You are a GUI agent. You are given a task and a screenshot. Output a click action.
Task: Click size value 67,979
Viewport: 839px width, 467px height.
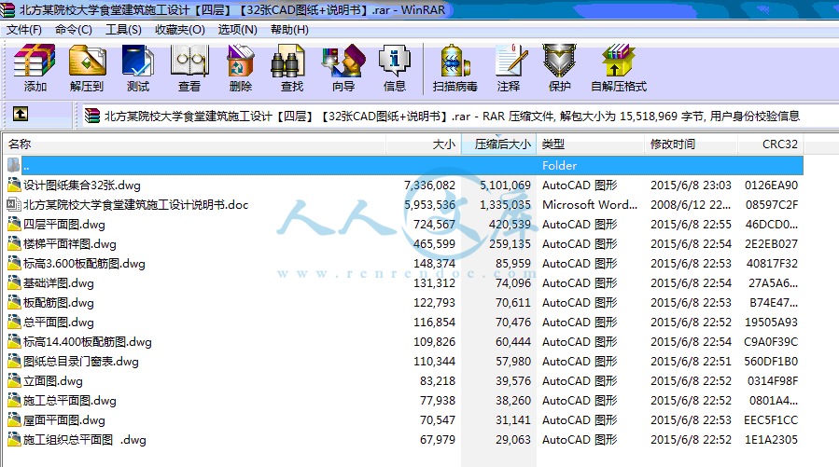click(437, 440)
